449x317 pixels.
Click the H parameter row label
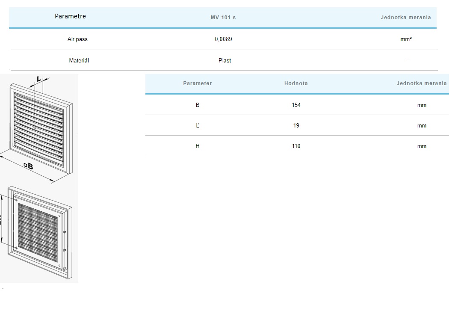198,146
